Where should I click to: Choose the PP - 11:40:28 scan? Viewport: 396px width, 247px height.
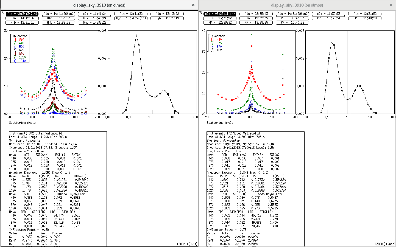[x=365, y=18]
